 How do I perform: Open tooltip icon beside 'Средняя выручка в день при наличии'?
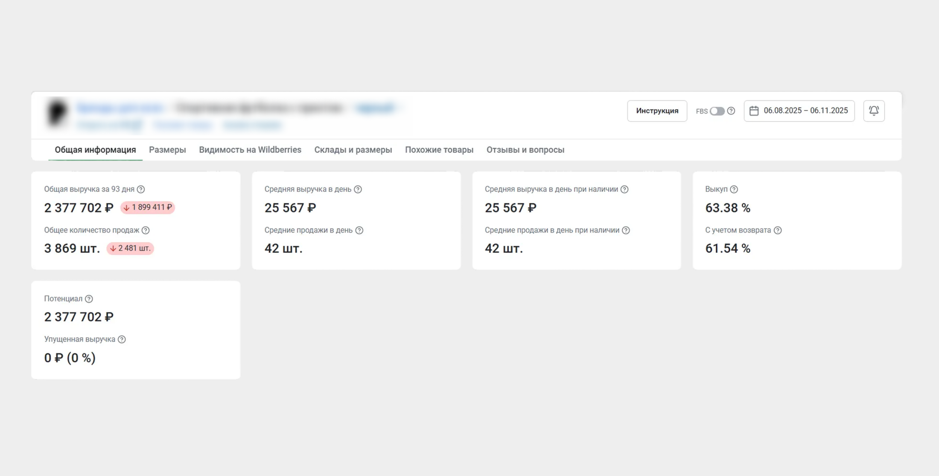pos(625,189)
